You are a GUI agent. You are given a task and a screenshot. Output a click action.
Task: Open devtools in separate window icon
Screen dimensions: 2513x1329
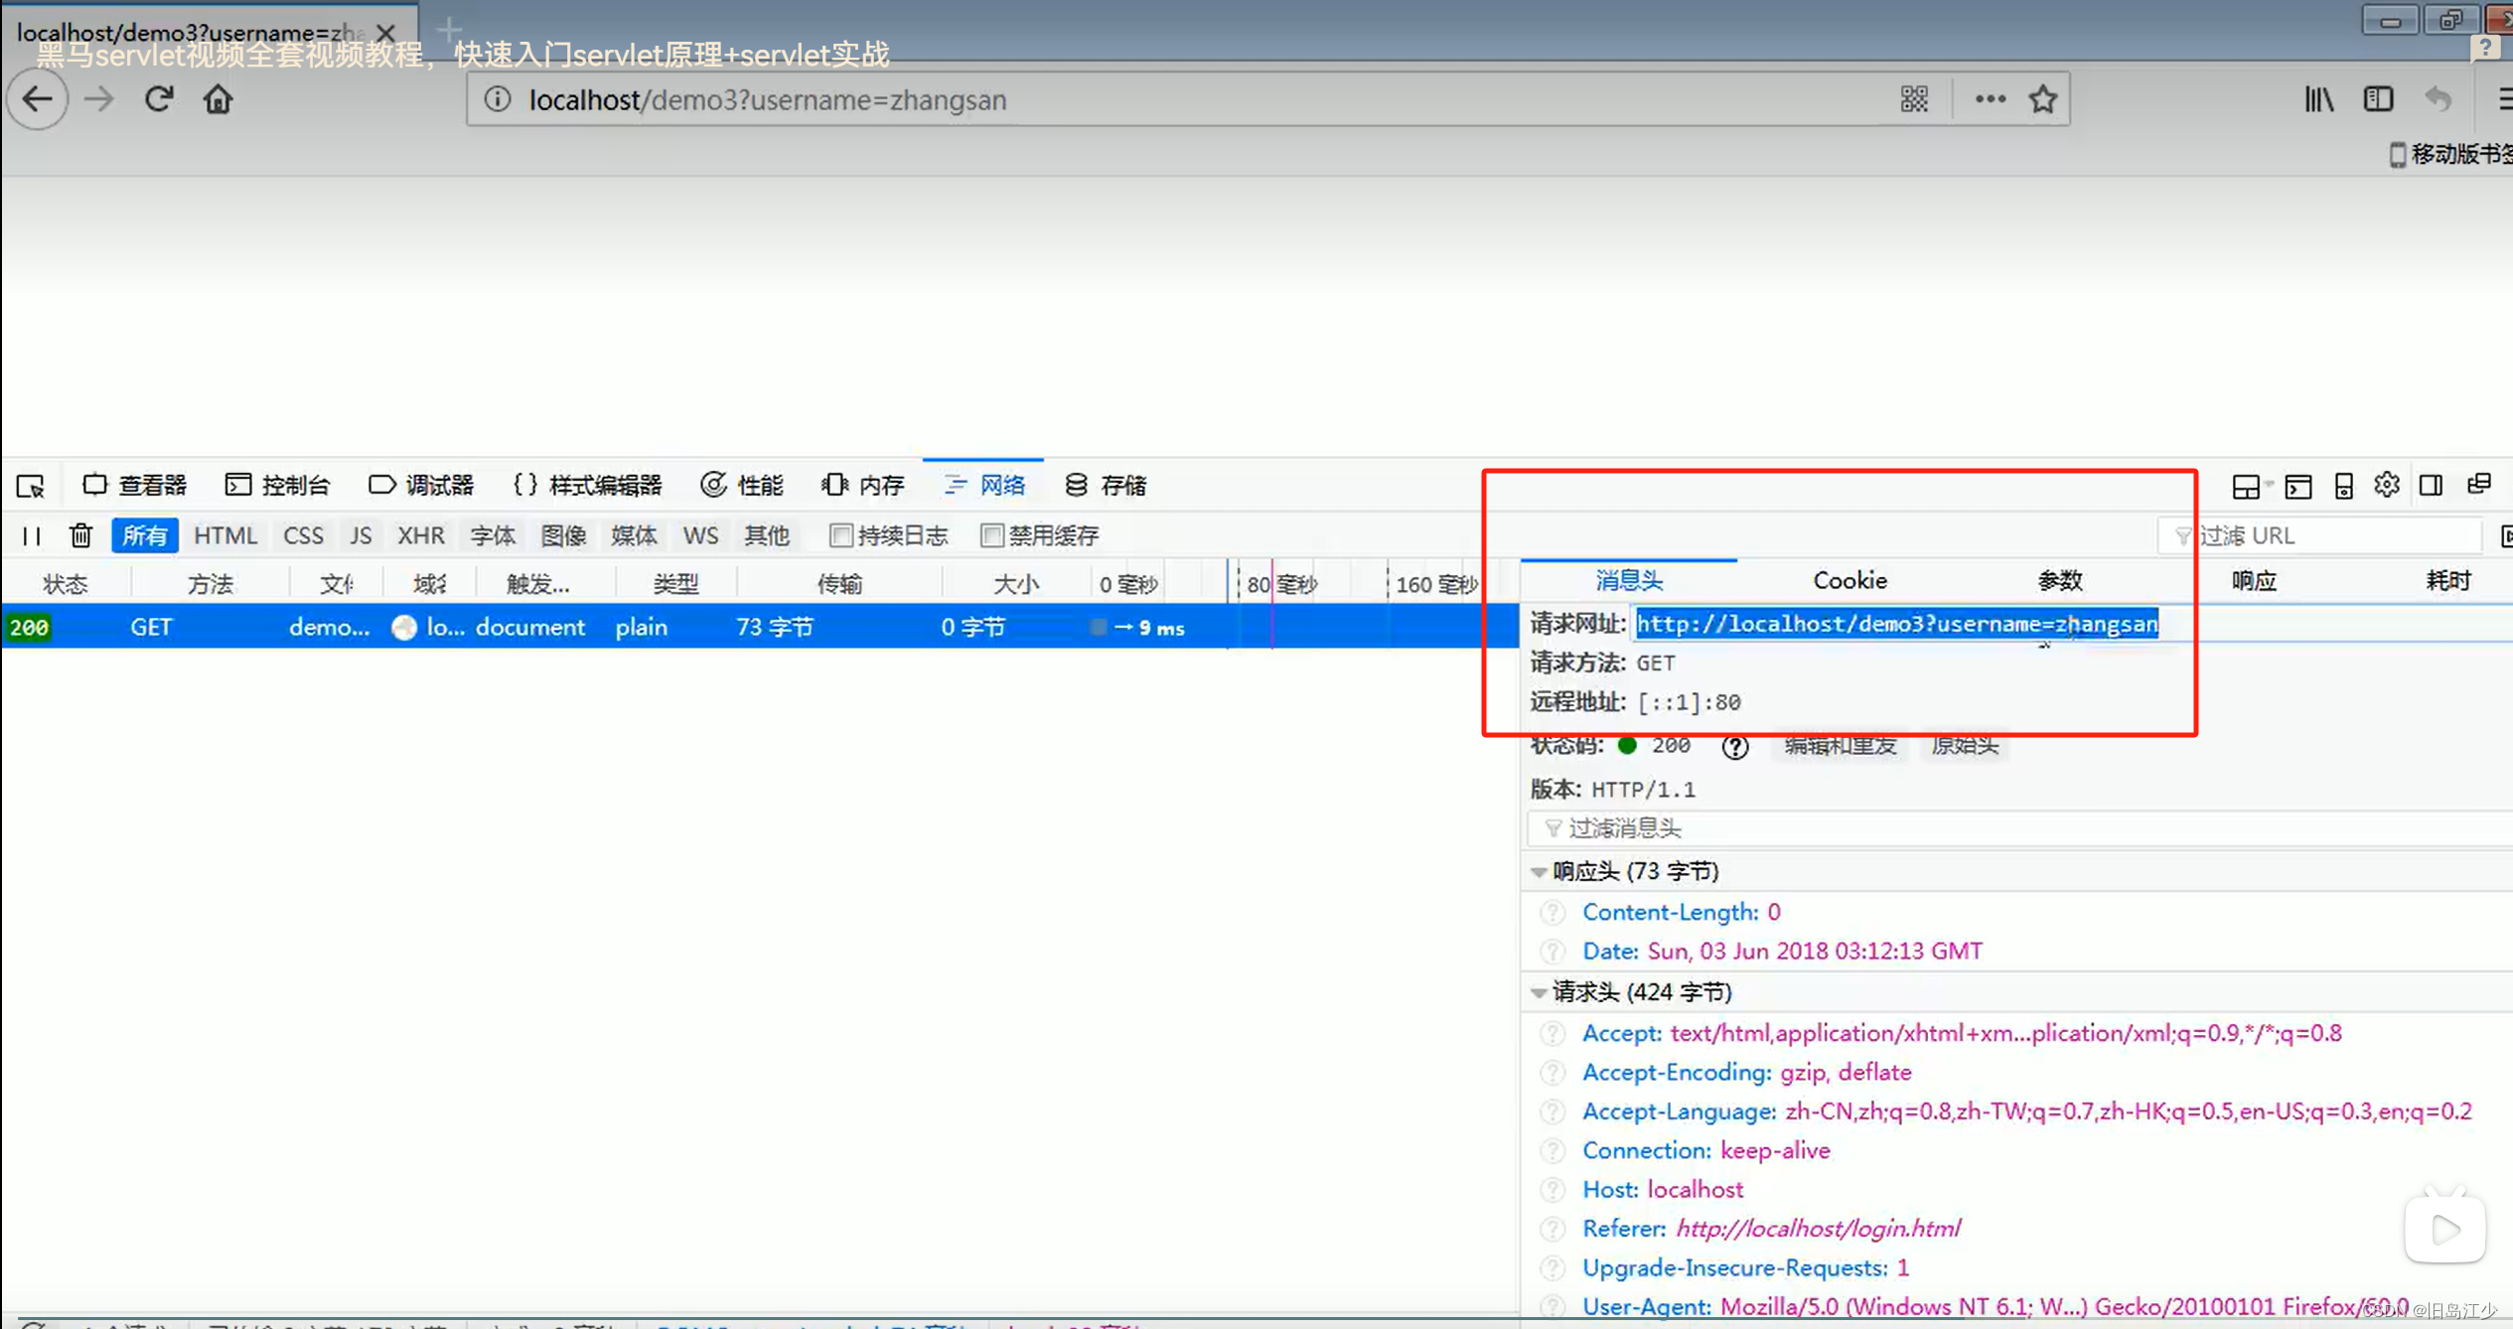click(2479, 485)
